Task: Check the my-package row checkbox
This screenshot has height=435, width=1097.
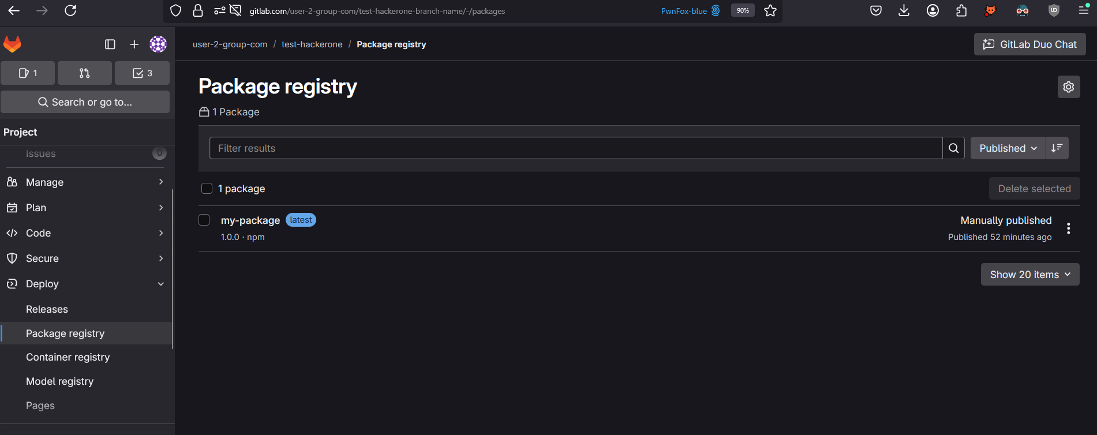Action: 204,220
